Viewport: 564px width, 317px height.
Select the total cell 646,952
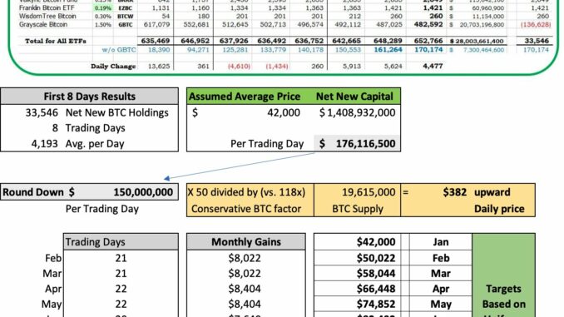(x=195, y=41)
